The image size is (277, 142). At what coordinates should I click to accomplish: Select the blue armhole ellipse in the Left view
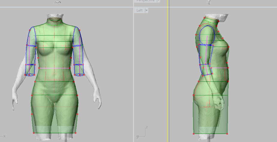pos(207,35)
